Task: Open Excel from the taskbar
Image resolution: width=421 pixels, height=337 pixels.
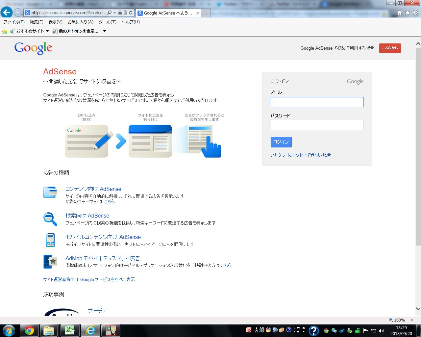Action: (x=70, y=330)
